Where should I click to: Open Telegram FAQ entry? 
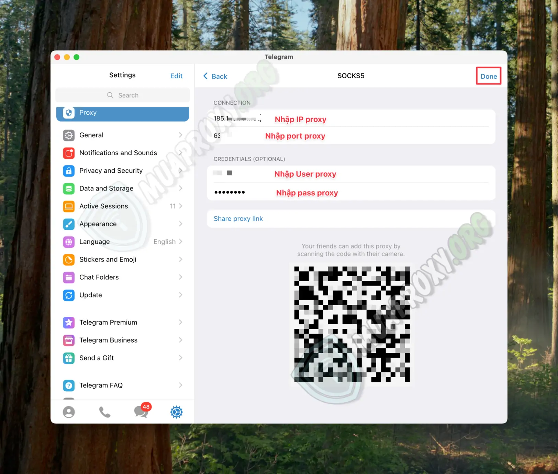pos(123,385)
